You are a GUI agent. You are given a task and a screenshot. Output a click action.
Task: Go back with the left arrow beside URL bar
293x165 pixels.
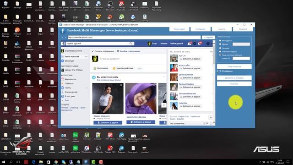point(62,38)
